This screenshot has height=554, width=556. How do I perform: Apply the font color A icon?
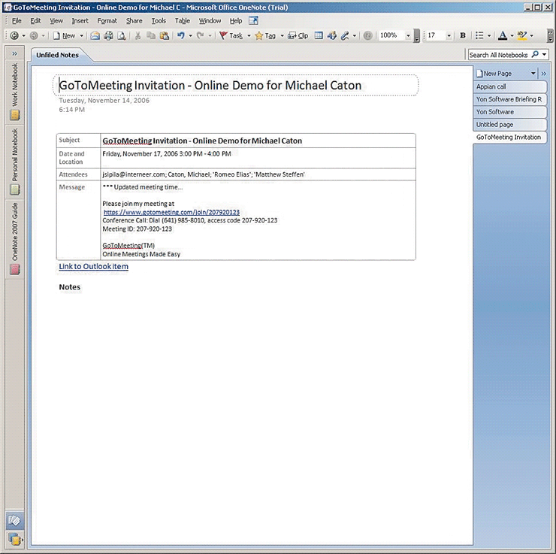pos(503,35)
